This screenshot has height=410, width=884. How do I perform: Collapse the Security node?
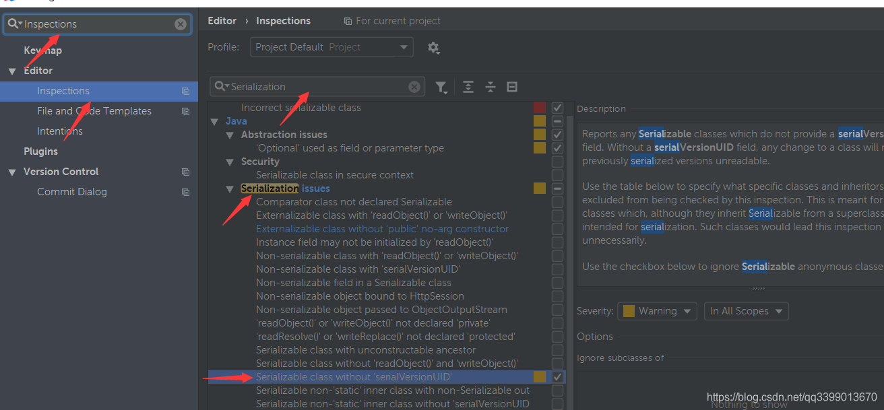[230, 162]
